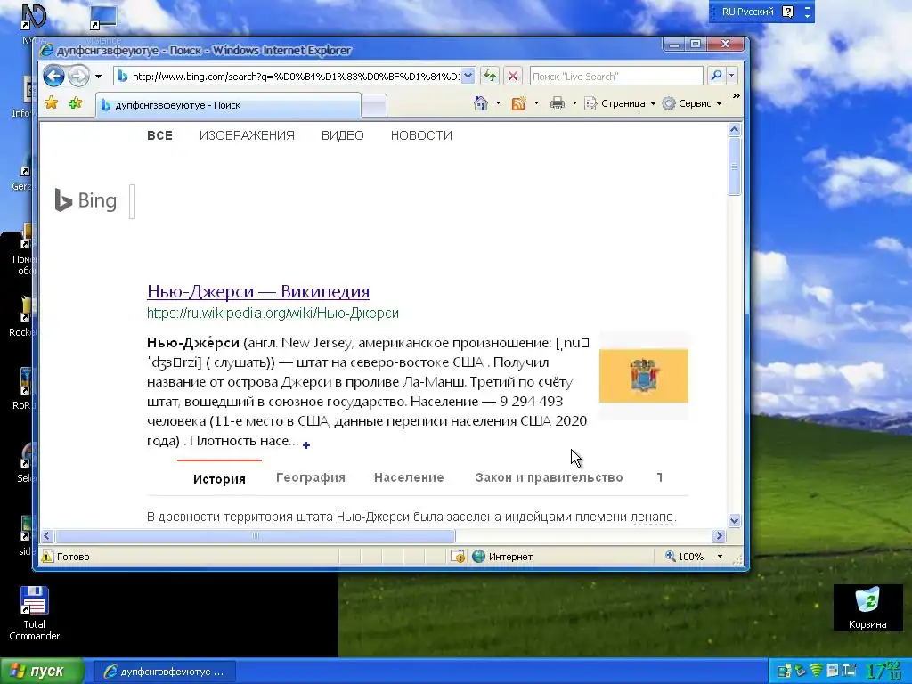
Task: Open zoom level dropdown arrow
Action: coord(720,557)
